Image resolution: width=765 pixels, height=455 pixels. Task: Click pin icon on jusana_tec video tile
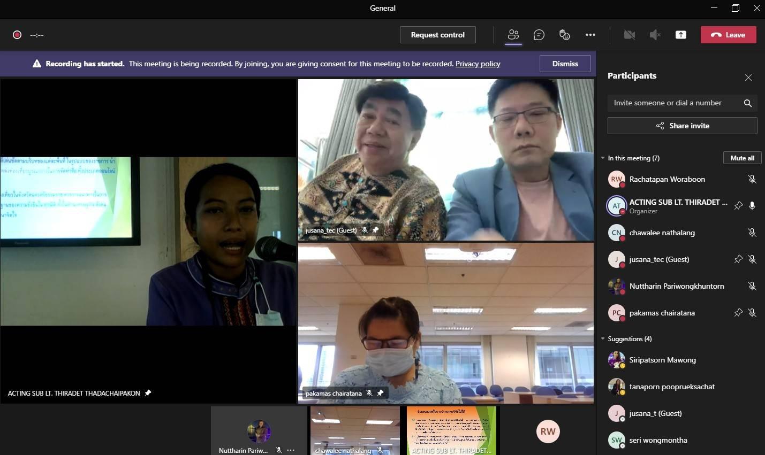click(375, 230)
